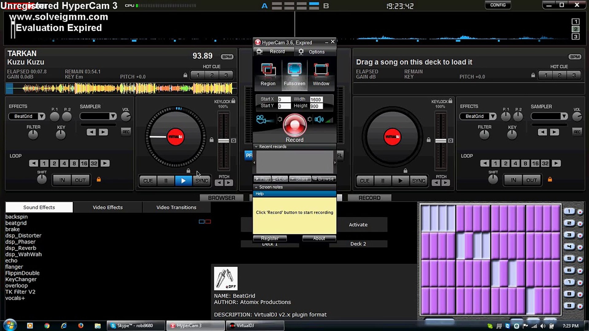
Task: Toggle the loop shift lock on right deck
Action: pyautogui.click(x=549, y=179)
